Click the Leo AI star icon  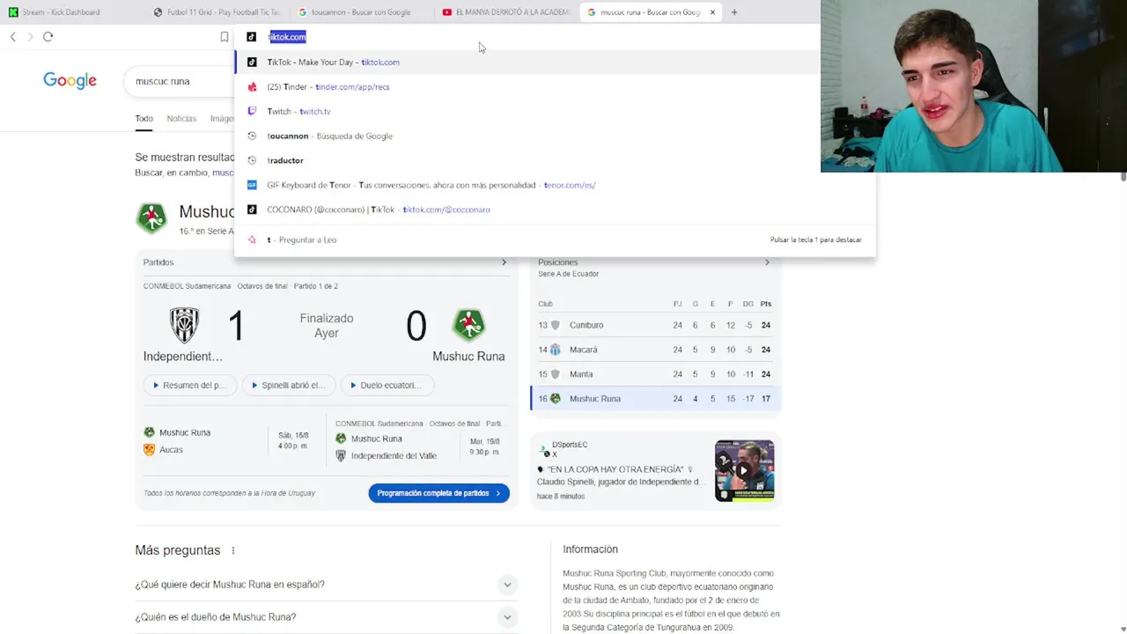pyautogui.click(x=252, y=240)
